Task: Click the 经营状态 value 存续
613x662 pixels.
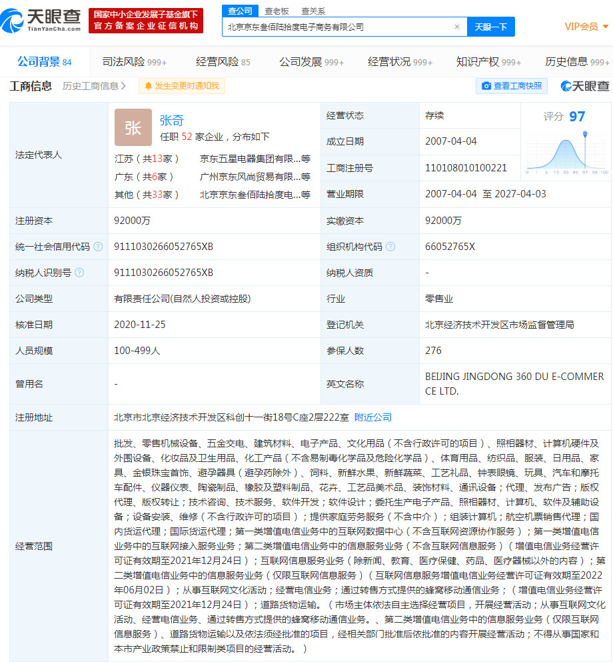Action: tap(434, 116)
